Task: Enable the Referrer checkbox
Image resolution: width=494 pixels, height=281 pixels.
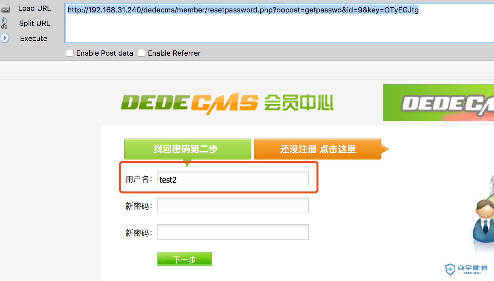Action: [142, 53]
